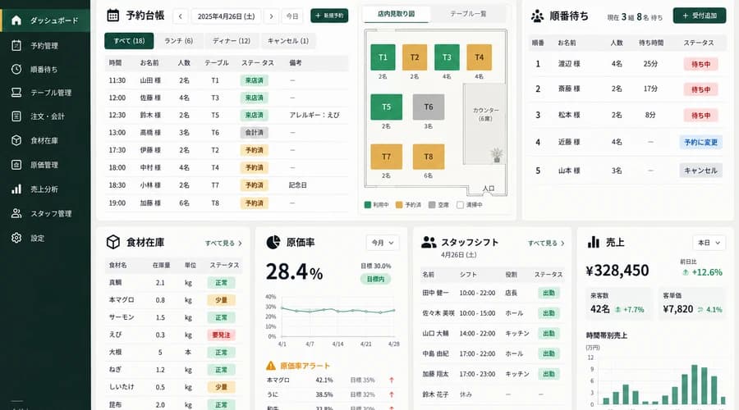Click the 新規予約 button
Viewport: 739px width, 410px height.
(329, 16)
